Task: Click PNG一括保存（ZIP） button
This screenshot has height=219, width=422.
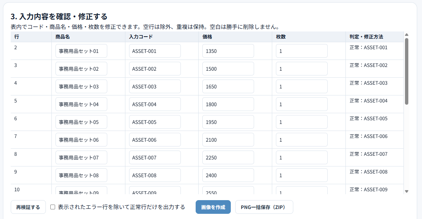Action: pyautogui.click(x=264, y=207)
